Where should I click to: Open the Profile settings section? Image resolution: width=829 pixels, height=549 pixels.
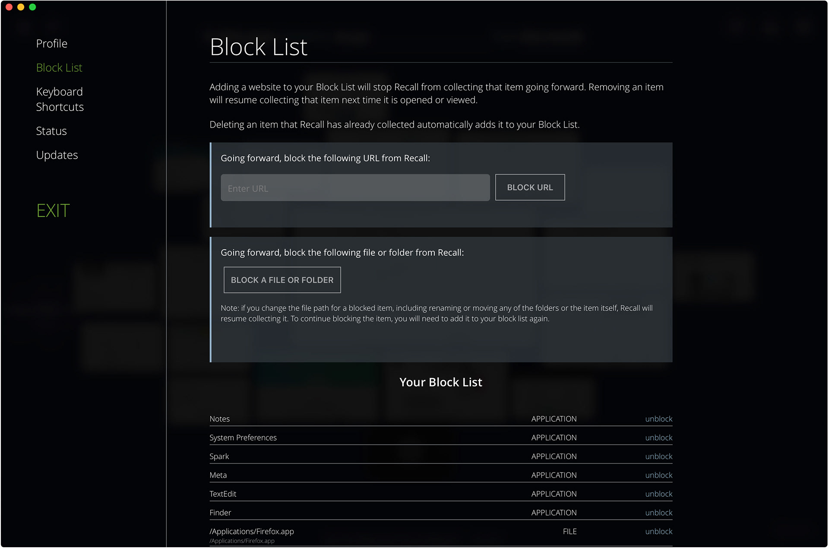(51, 44)
